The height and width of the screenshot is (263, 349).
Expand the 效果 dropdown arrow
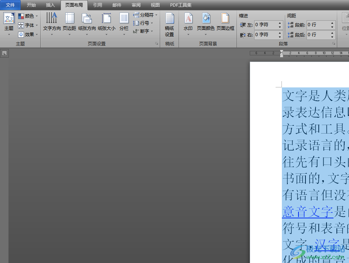[37, 34]
